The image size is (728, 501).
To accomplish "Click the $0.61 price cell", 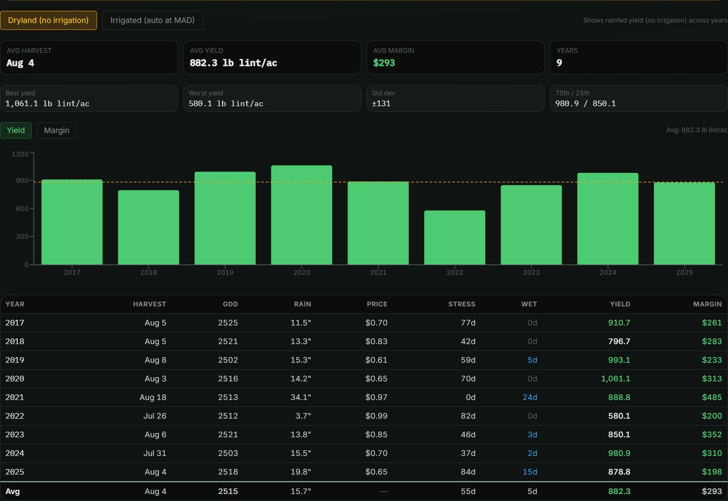I will coord(377,360).
